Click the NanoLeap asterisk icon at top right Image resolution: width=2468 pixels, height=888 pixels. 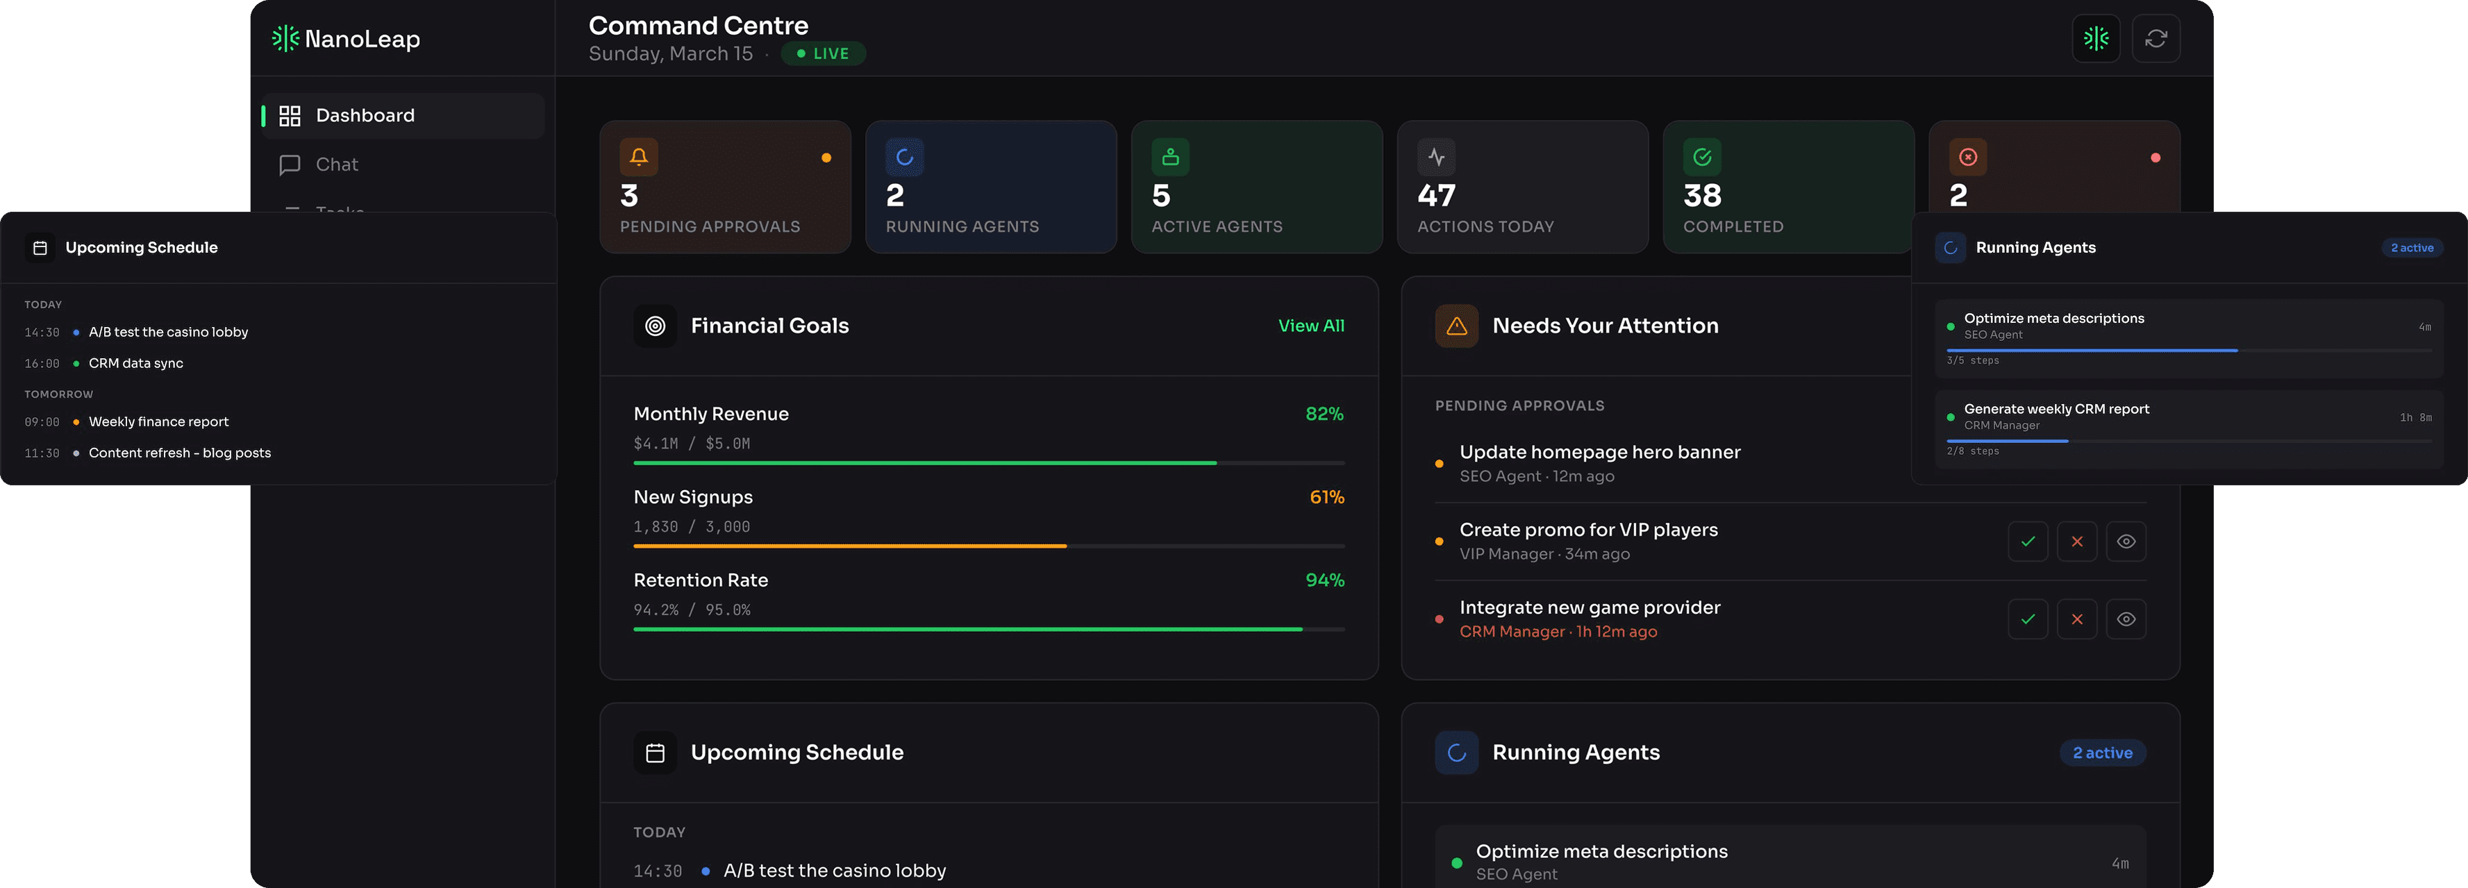pyautogui.click(x=2095, y=38)
